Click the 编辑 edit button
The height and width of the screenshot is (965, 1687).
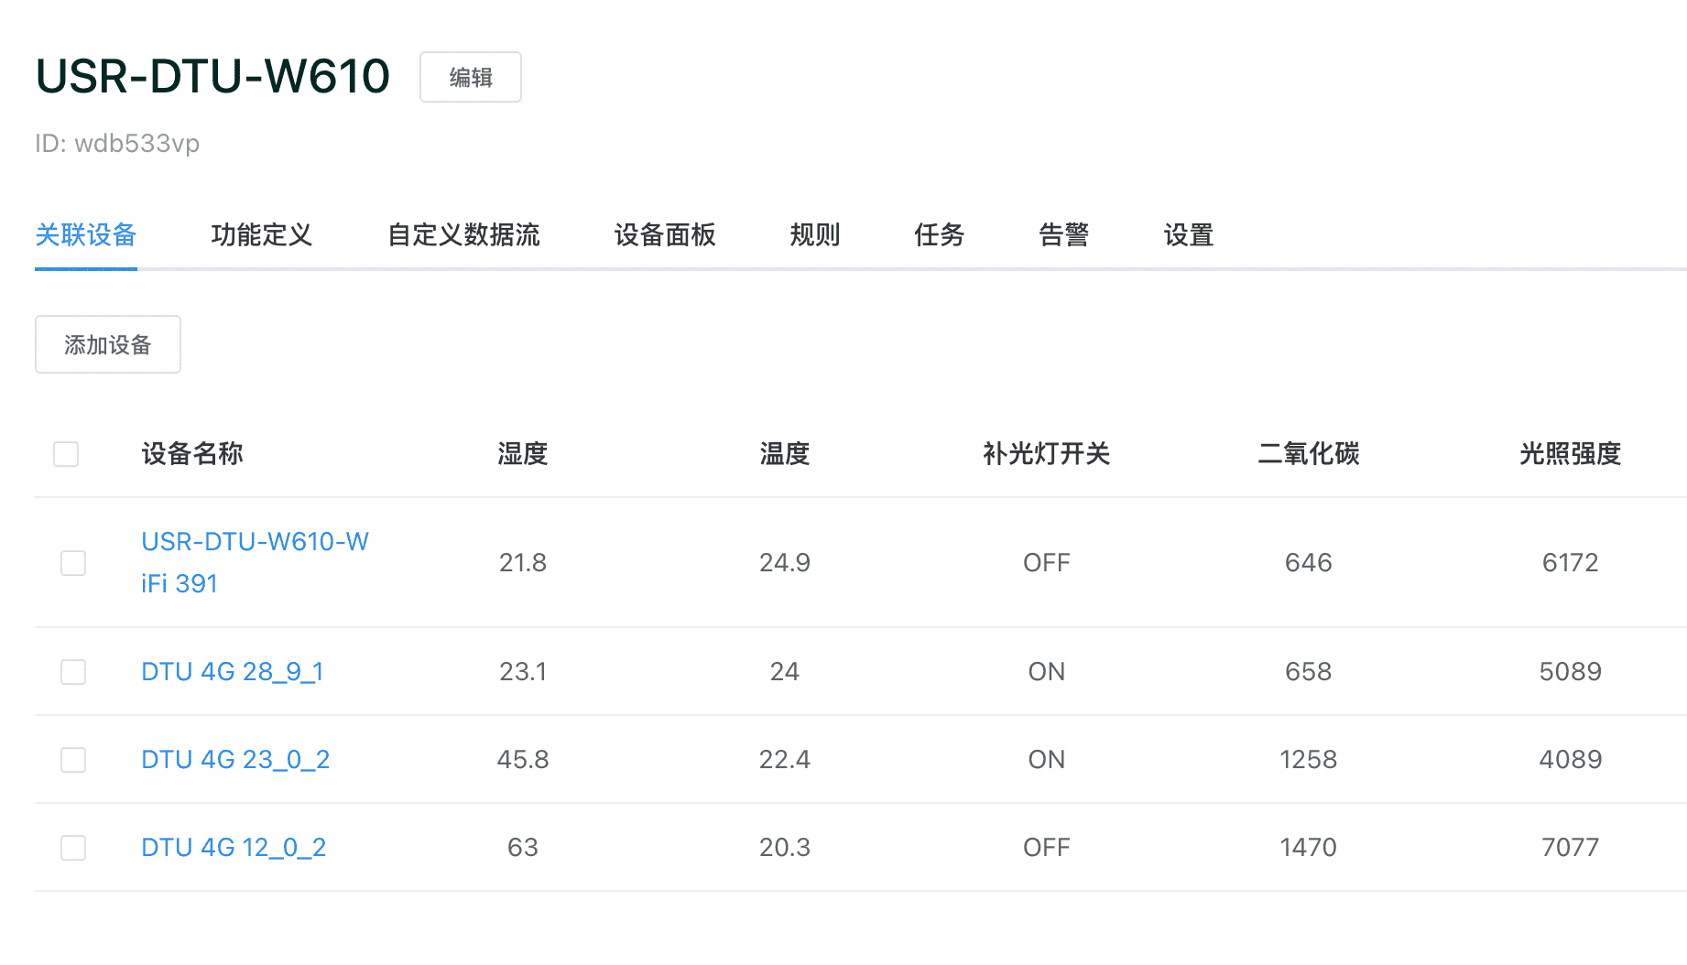point(470,78)
